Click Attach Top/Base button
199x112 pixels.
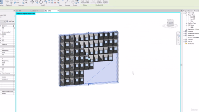99,2
